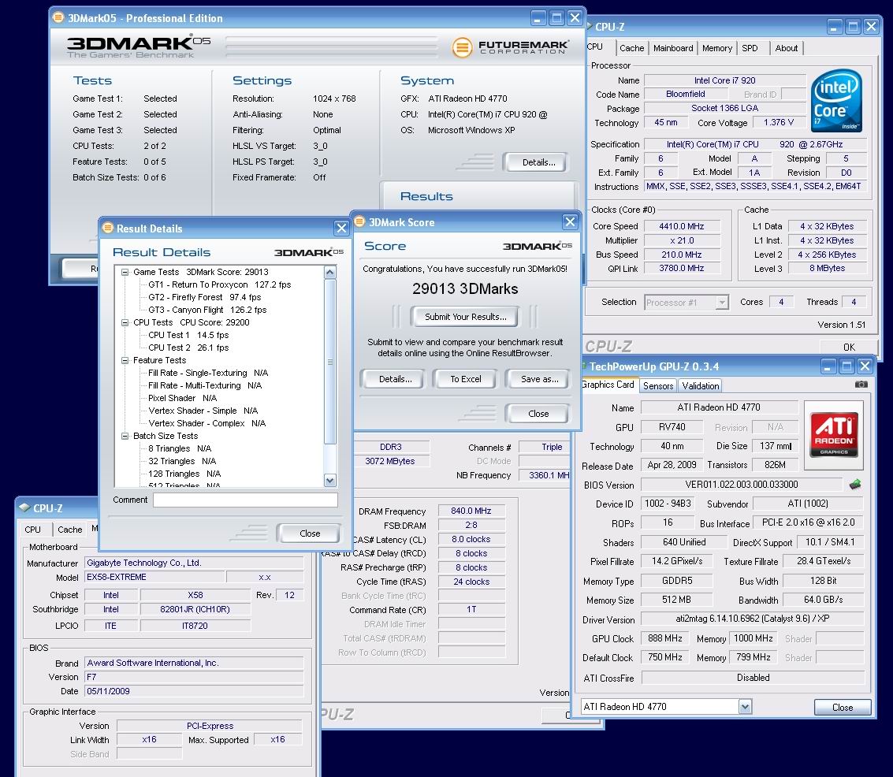This screenshot has width=893, height=777.
Task: Click the GPU Clock 888 MHz value
Action: pyautogui.click(x=664, y=638)
